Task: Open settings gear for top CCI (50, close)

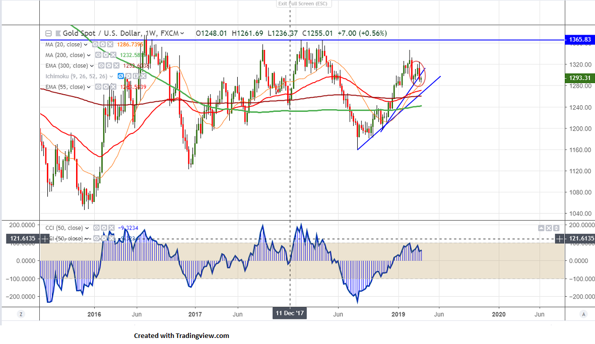Action: click(104, 228)
